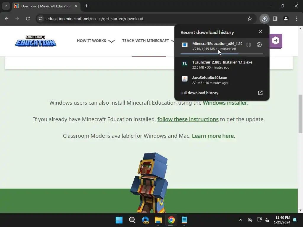Open Microsoft Edge Preview from taskbar
The image size is (303, 227).
(x=145, y=220)
